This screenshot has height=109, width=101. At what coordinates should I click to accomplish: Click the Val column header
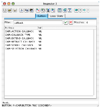click(40, 28)
